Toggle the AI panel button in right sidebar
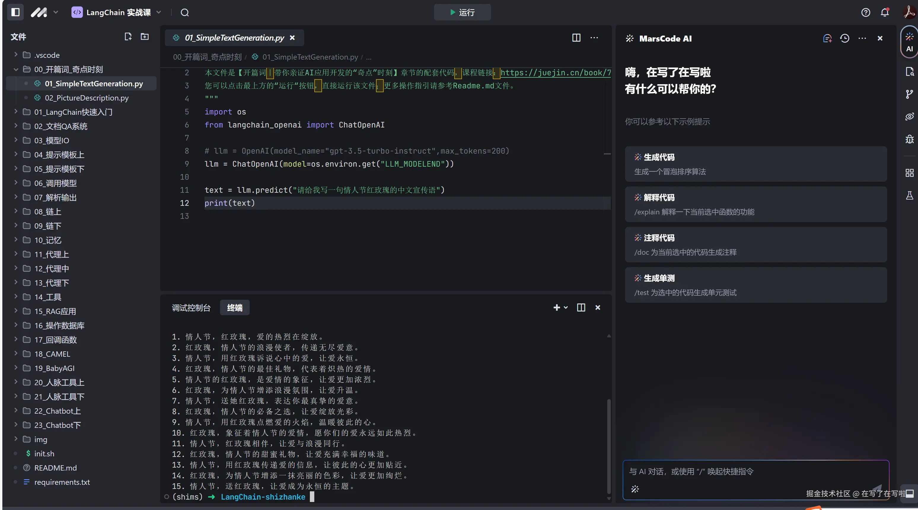Viewport: 918px width, 510px height. [x=909, y=42]
